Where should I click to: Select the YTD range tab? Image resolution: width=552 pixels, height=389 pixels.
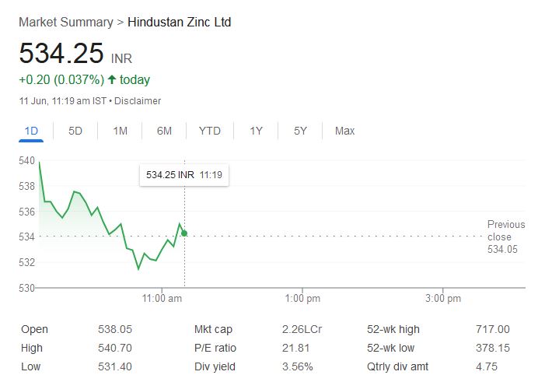point(209,131)
